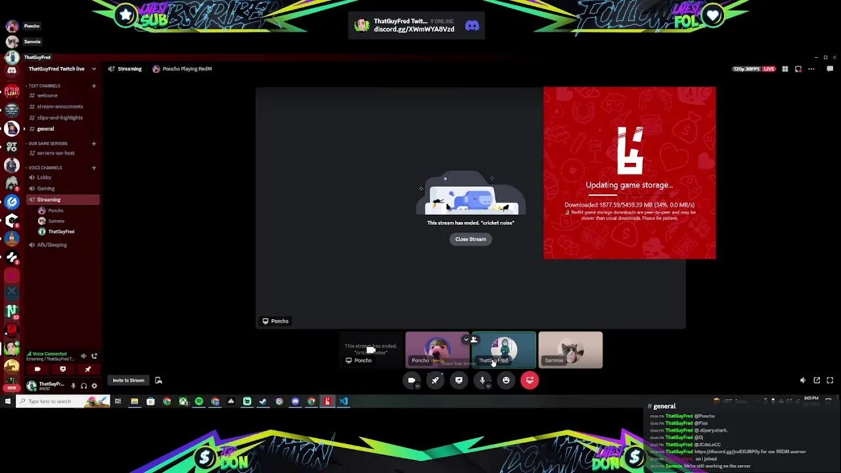This screenshot has height=473, width=841.
Task: Create channel in Our Game Servers
Action: point(94,144)
